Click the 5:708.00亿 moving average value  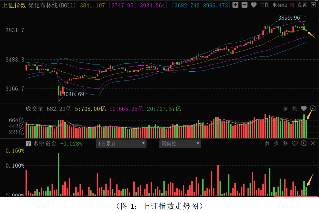pos(90,109)
